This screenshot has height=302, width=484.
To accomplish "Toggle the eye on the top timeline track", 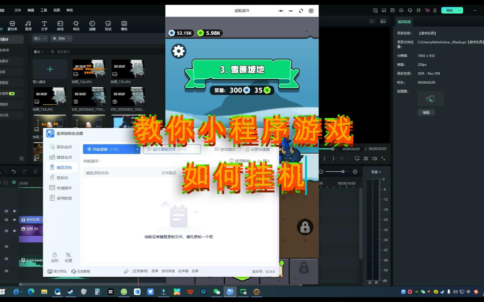I will tap(14, 211).
